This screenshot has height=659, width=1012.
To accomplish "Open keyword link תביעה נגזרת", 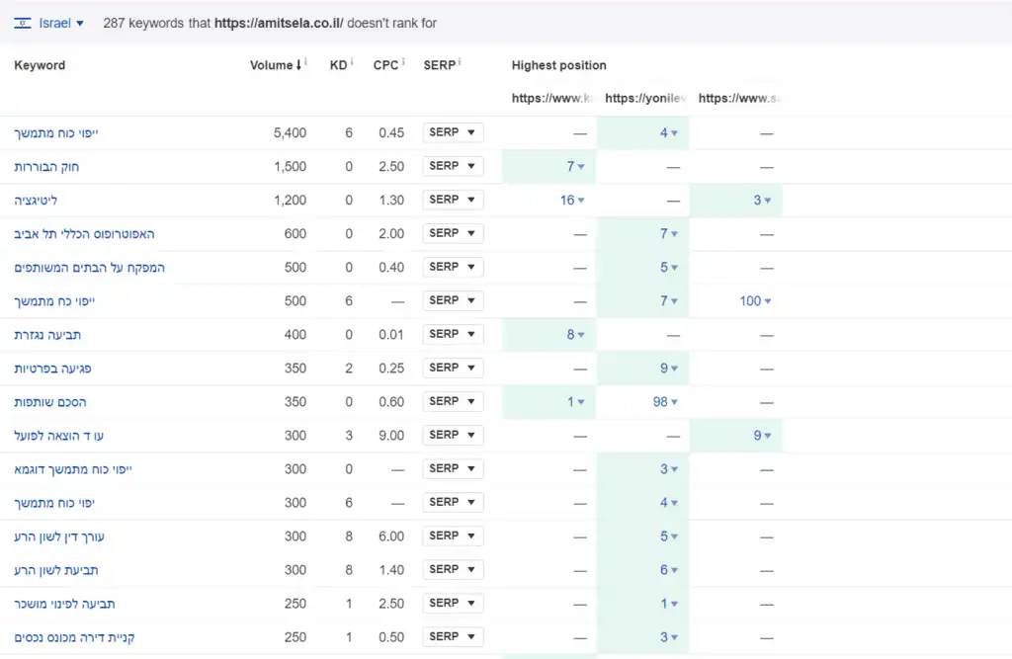I will [46, 335].
